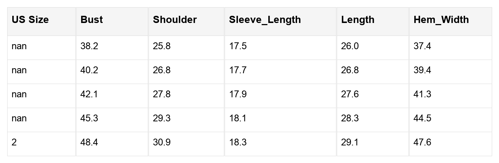Click the Hem_Width value 41.3
Image resolution: width=499 pixels, height=163 pixels.
click(x=422, y=94)
